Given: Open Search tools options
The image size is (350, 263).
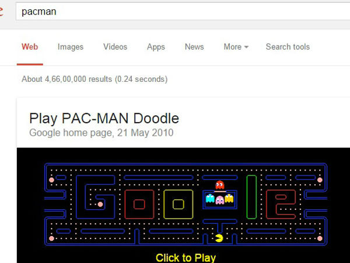Looking at the screenshot, I should [288, 47].
